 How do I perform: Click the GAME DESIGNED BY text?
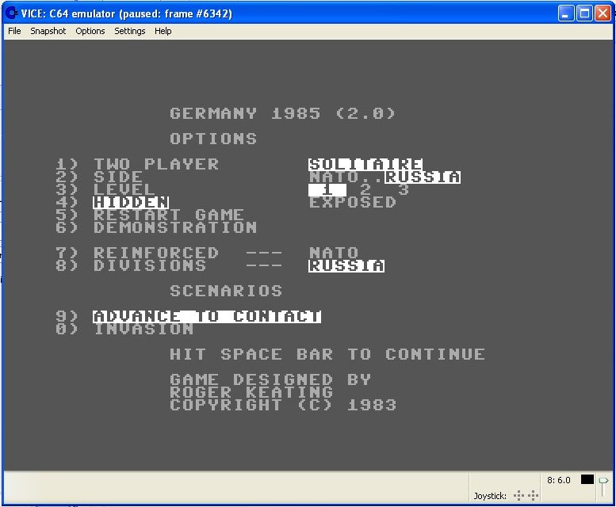click(x=270, y=379)
